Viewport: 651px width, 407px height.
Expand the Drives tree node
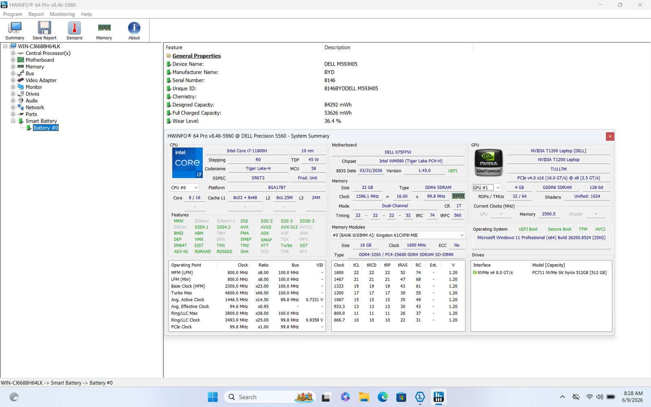[13, 94]
